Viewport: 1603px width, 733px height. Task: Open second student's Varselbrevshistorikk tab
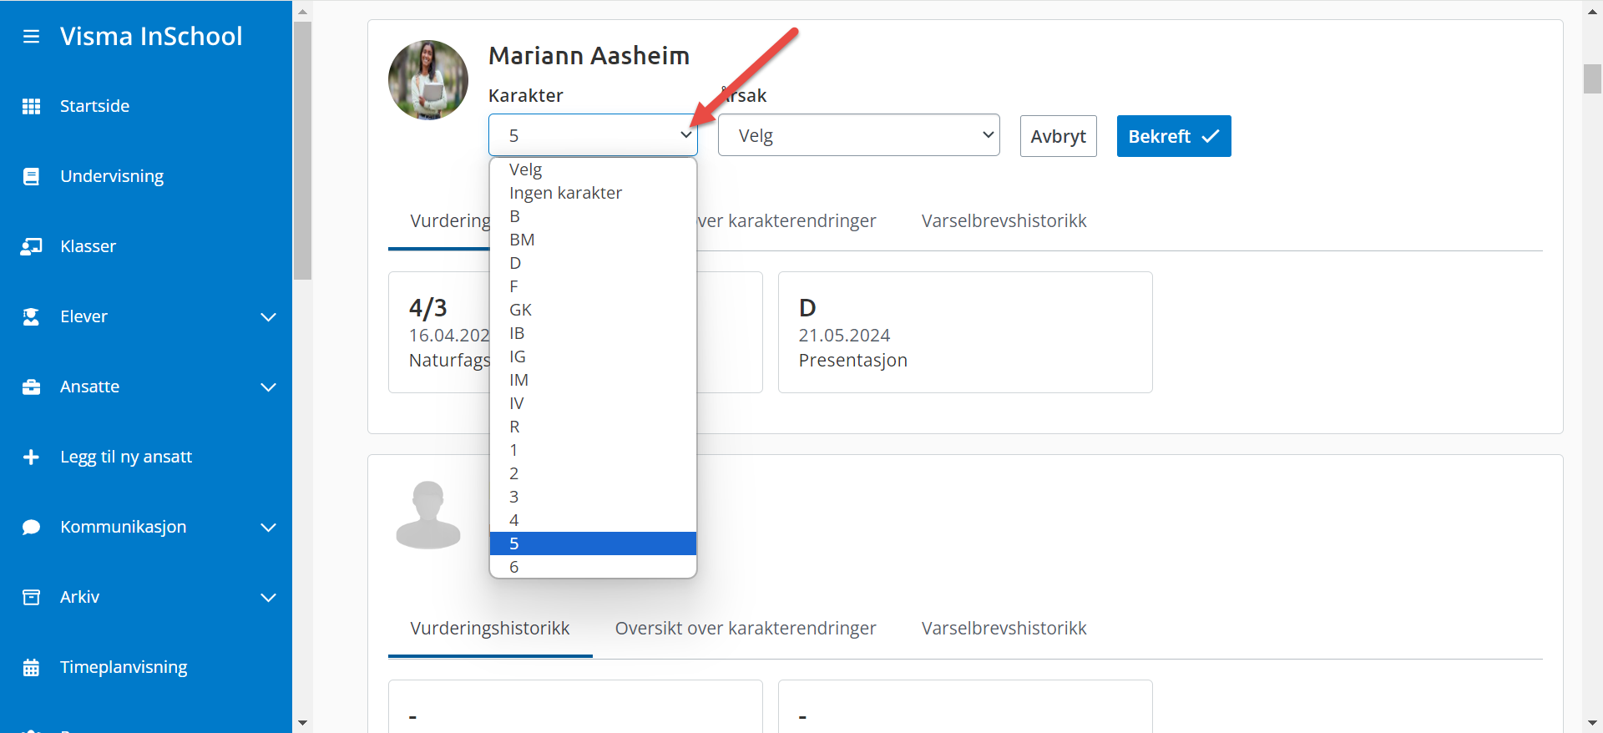click(x=1004, y=629)
